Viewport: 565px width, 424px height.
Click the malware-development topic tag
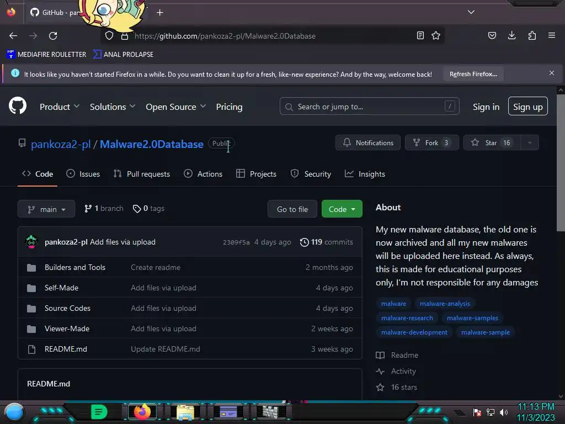(414, 332)
